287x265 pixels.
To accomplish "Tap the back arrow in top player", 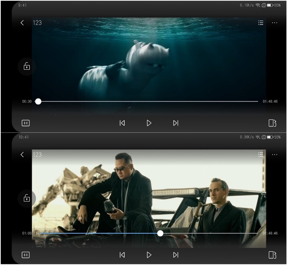I will tap(22, 23).
